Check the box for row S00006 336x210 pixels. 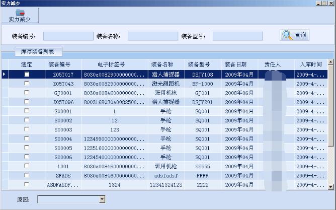pos(27,157)
